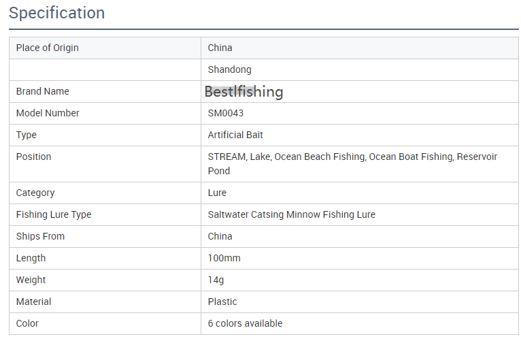521x341 pixels.
Task: Click the Place of Origin label
Action: tap(47, 48)
